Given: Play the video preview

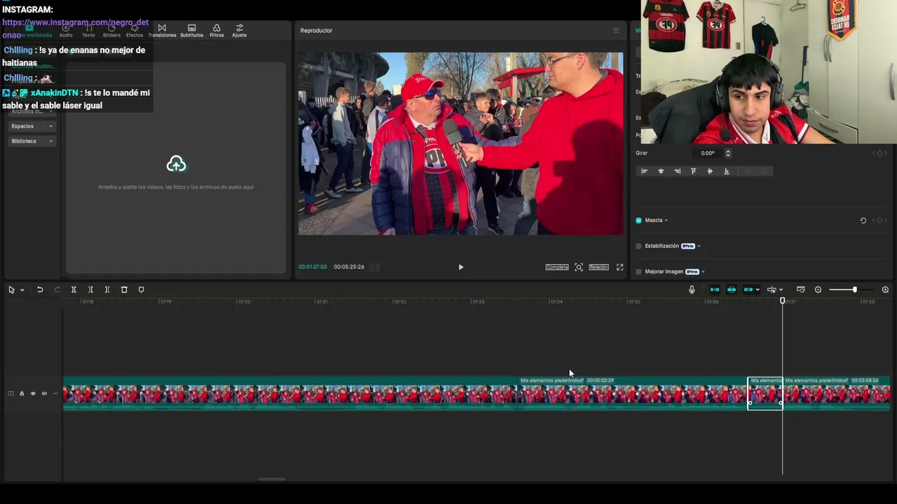Looking at the screenshot, I should click(460, 267).
